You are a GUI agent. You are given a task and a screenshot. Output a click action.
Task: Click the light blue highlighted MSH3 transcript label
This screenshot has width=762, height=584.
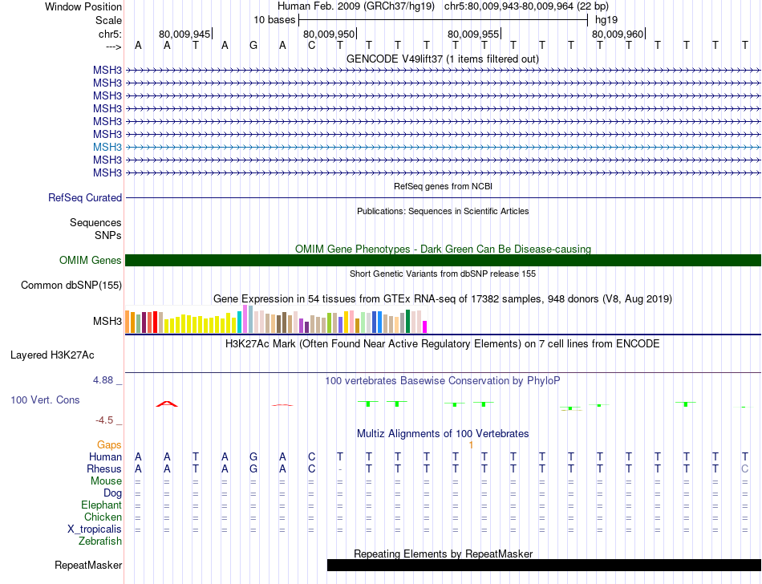(107, 148)
